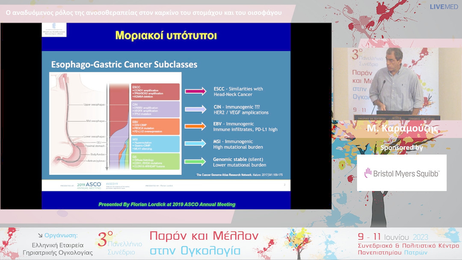Select the green GS subclass box
The width and height of the screenshot is (462, 260).
pyautogui.click(x=155, y=162)
